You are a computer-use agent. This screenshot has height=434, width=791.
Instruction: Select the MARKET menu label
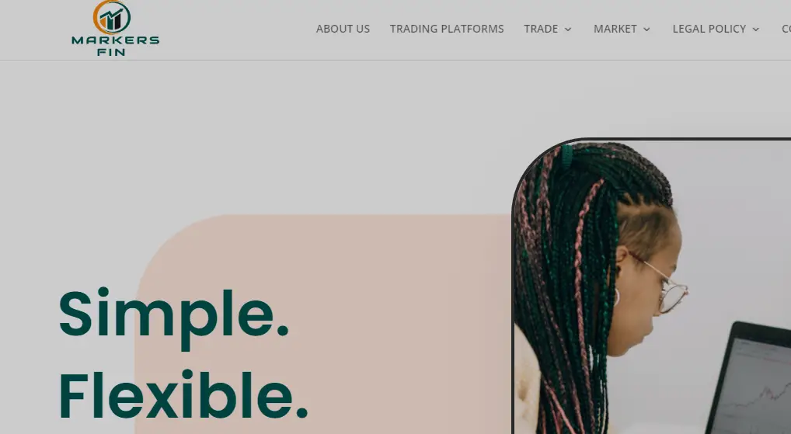(615, 29)
